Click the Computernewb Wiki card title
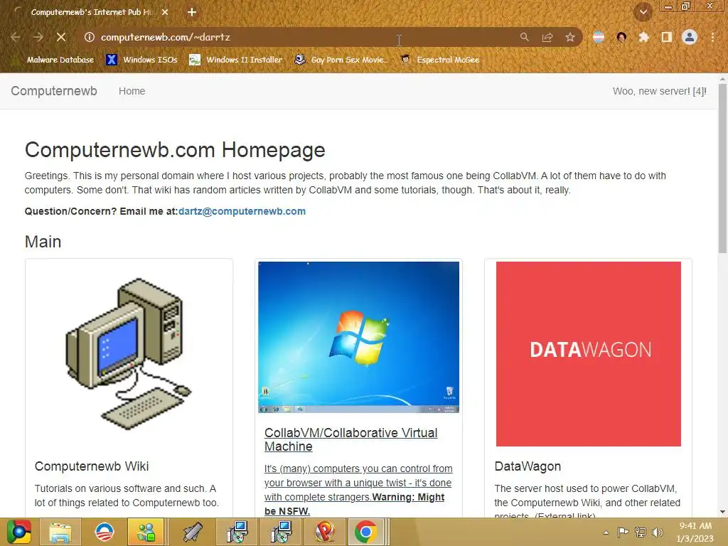This screenshot has height=546, width=728. [x=92, y=466]
